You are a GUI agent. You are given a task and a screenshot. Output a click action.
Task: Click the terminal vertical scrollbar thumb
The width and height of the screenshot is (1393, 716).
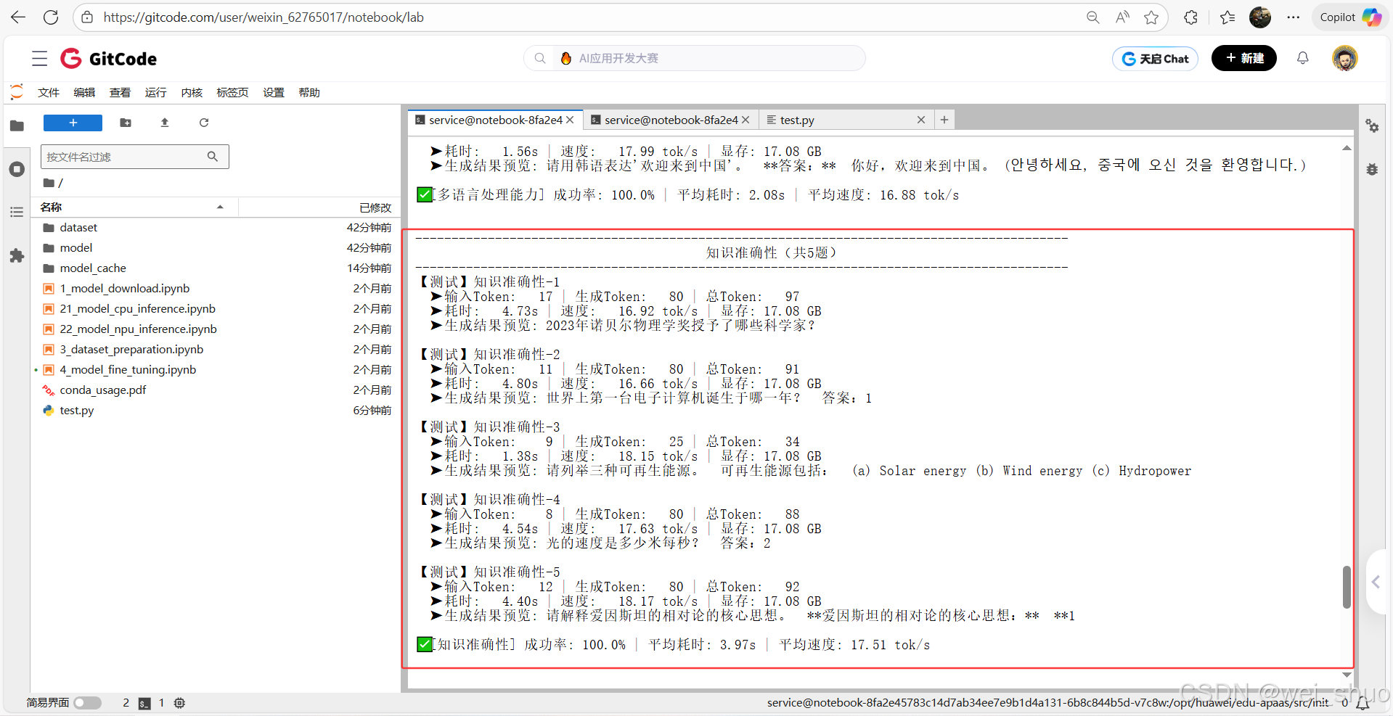pos(1347,587)
